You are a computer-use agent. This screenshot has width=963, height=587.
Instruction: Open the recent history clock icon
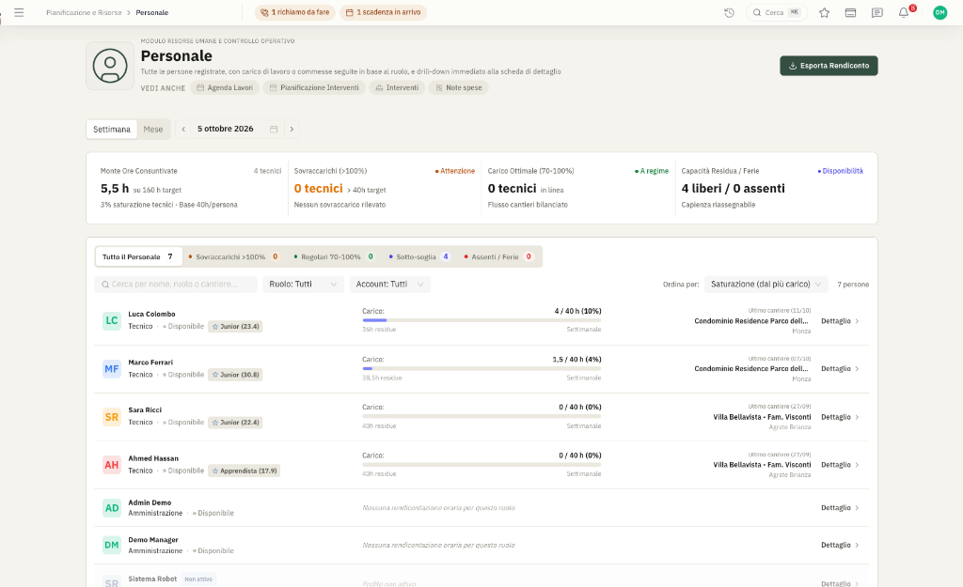click(x=729, y=12)
